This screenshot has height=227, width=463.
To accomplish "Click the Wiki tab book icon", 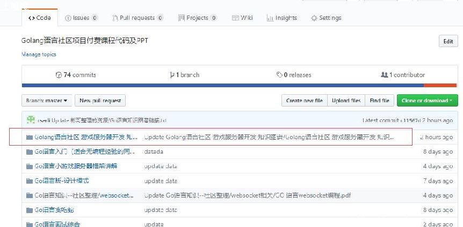I will coord(235,18).
